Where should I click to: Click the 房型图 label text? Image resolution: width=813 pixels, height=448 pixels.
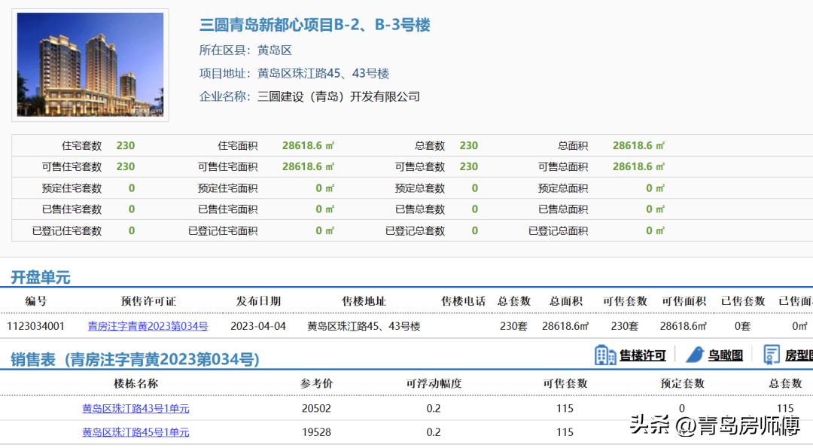point(799,354)
